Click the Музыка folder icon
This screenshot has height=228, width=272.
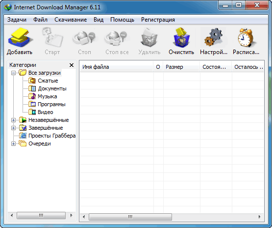click(32, 96)
